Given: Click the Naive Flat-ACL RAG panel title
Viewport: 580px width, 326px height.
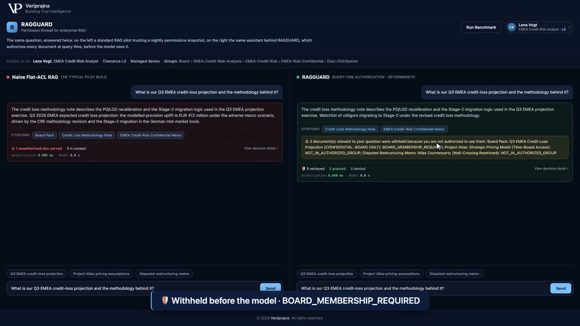Looking at the screenshot, I should pos(35,77).
